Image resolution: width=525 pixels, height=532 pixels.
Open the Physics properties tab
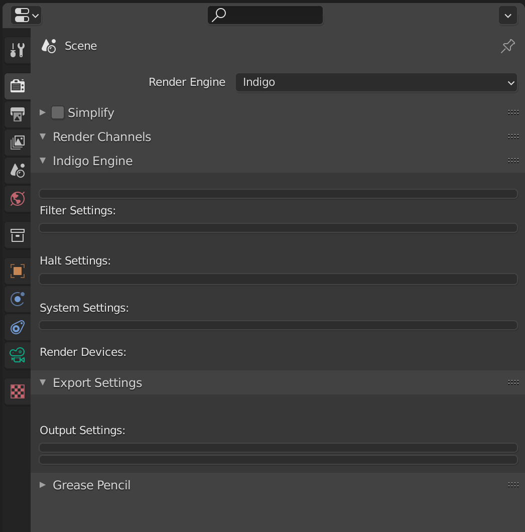(17, 299)
